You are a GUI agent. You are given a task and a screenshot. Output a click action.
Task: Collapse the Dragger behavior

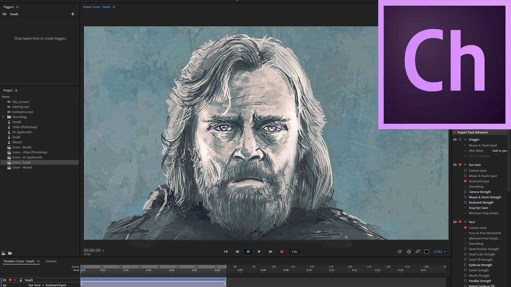coord(465,140)
